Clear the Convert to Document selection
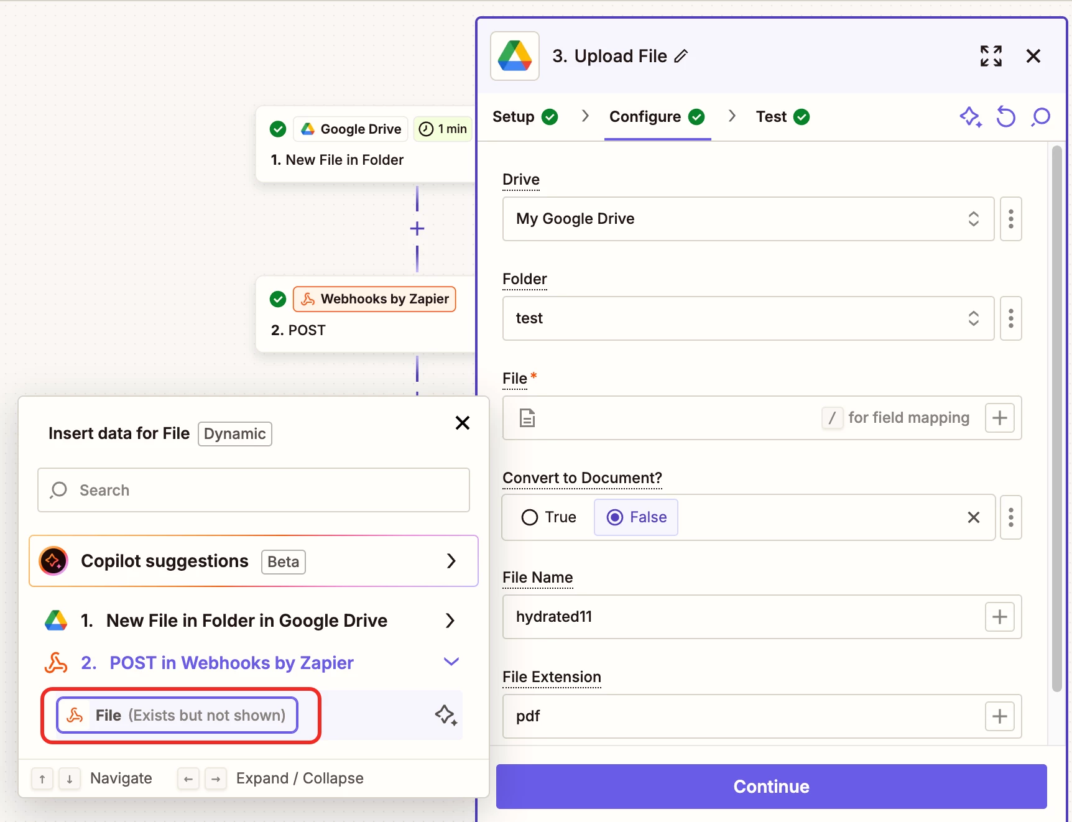1072x822 pixels. pyautogui.click(x=974, y=517)
